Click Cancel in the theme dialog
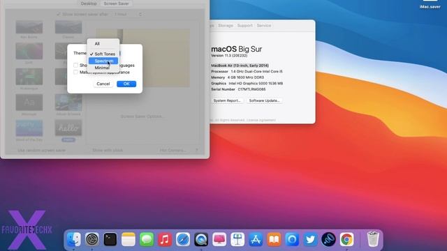Image resolution: width=447 pixels, height=251 pixels. [103, 84]
